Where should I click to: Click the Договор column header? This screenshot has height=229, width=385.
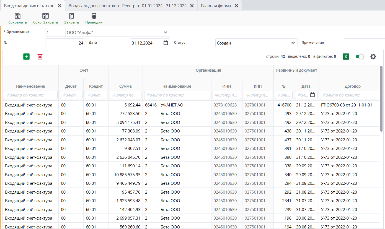click(352, 86)
